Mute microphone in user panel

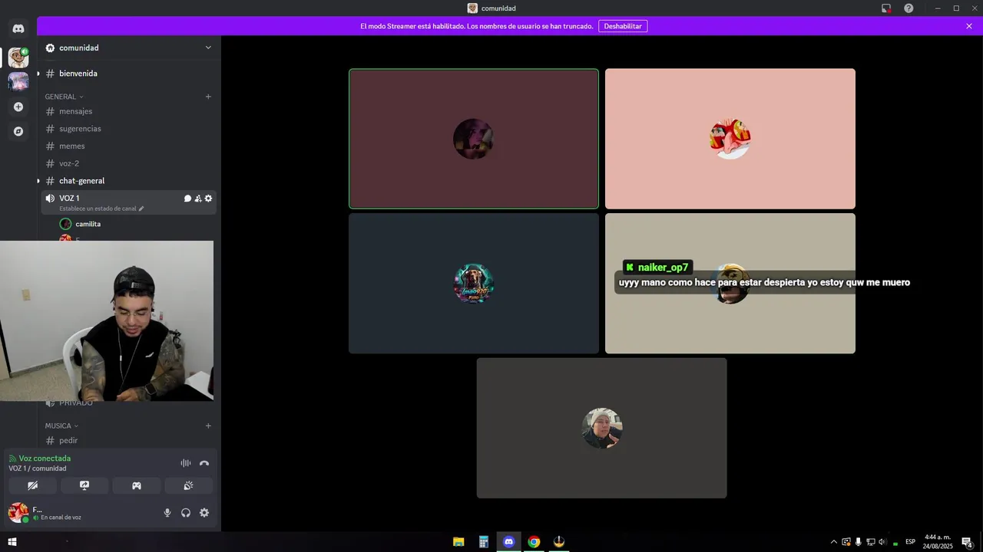(x=167, y=513)
